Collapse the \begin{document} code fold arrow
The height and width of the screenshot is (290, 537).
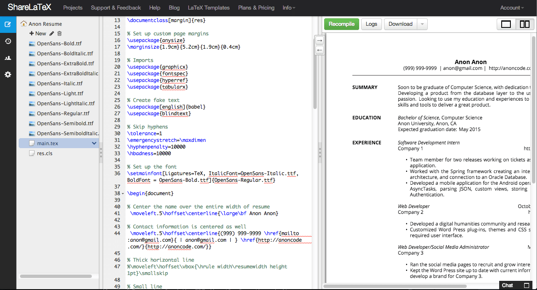(122, 193)
